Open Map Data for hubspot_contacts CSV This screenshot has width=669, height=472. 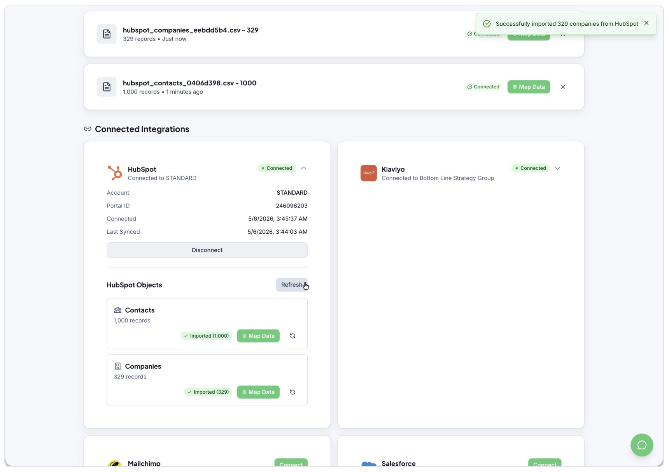pos(529,87)
